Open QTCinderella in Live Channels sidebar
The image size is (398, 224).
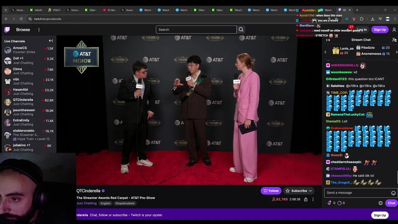click(29, 102)
